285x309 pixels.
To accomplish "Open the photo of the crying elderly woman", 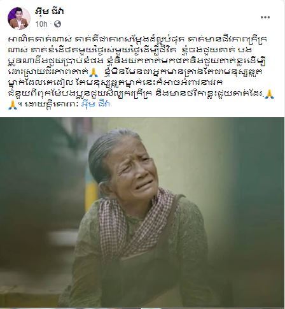I will tap(142, 212).
